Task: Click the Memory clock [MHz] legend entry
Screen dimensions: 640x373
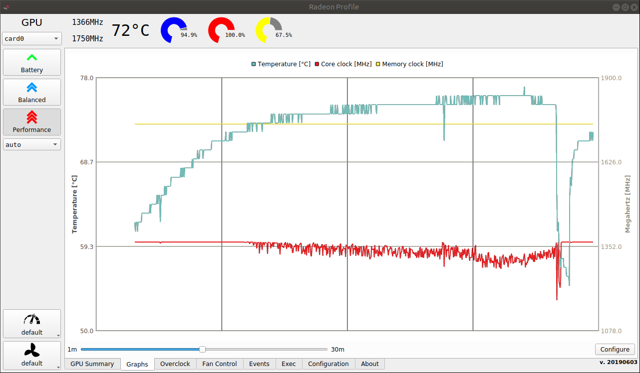Action: [x=409, y=64]
